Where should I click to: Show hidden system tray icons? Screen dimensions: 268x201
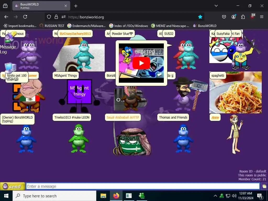[x=215, y=196]
